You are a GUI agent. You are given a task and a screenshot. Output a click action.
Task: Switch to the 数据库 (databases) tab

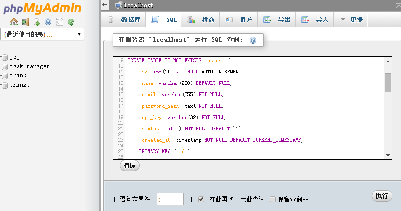[x=124, y=19]
